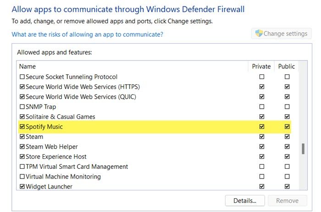The width and height of the screenshot is (321, 212).
Task: Click the list's vertical scrollbar thumb
Action: [x=303, y=149]
